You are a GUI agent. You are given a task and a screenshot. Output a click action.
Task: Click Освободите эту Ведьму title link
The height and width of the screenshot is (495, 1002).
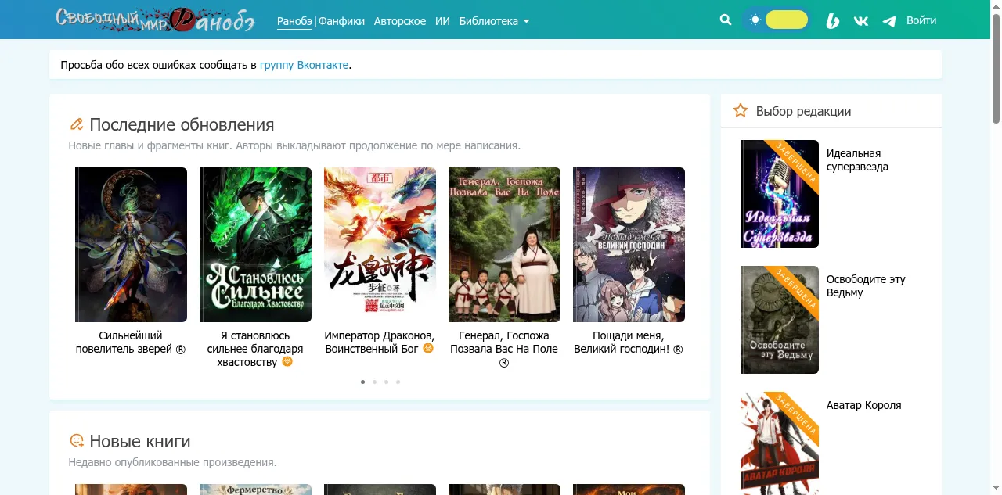point(866,286)
